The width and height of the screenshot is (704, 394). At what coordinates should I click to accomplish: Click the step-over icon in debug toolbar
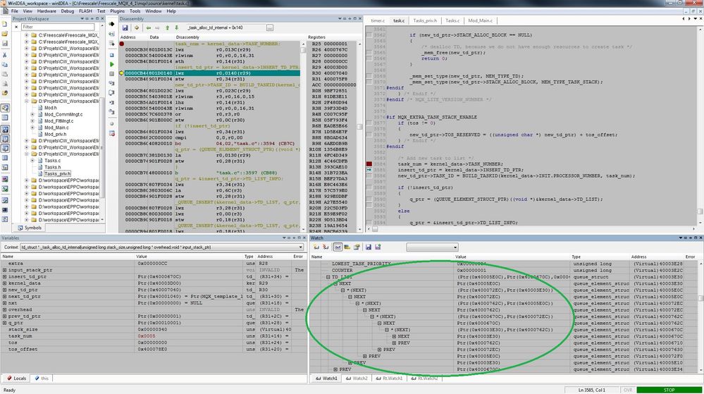[x=112, y=92]
